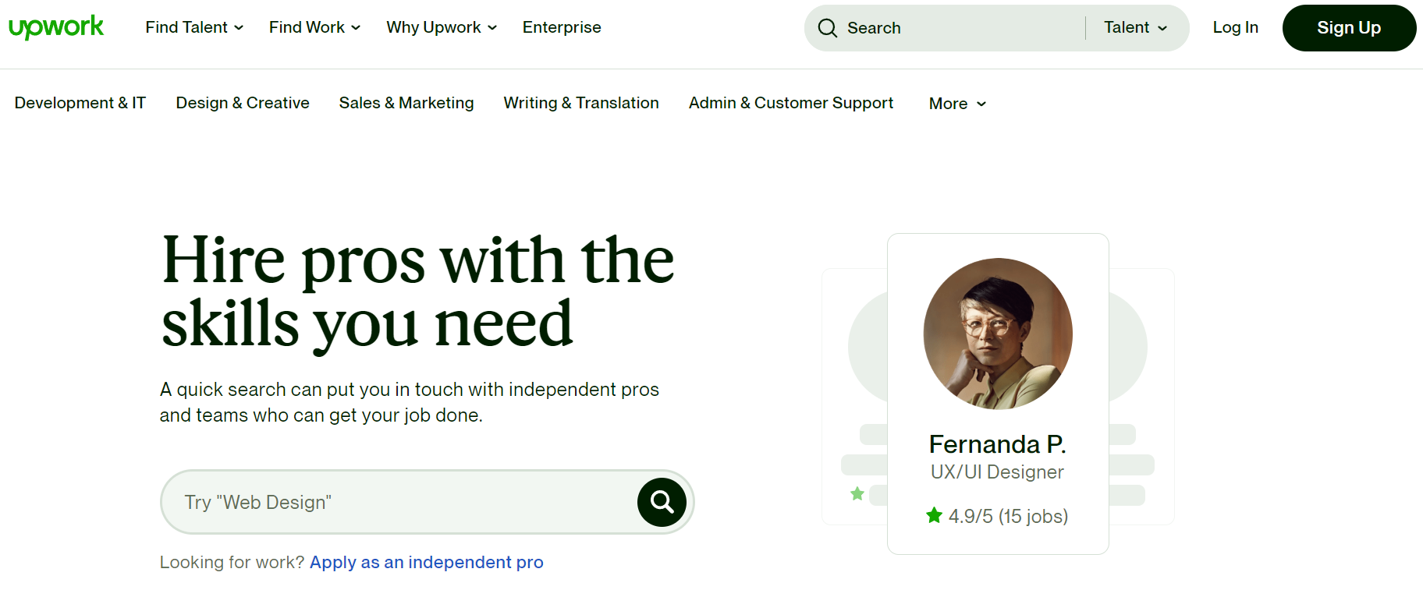
Task: Open the Writing & Translation category
Action: 580,103
